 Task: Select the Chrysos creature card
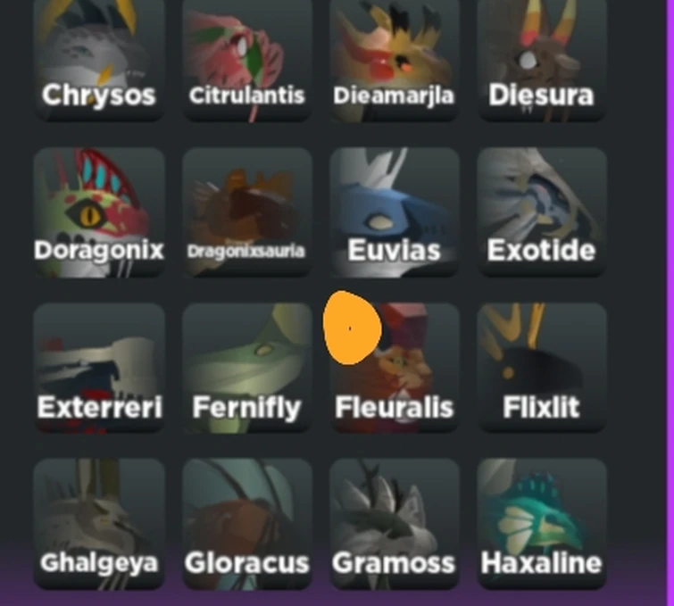[x=99, y=60]
